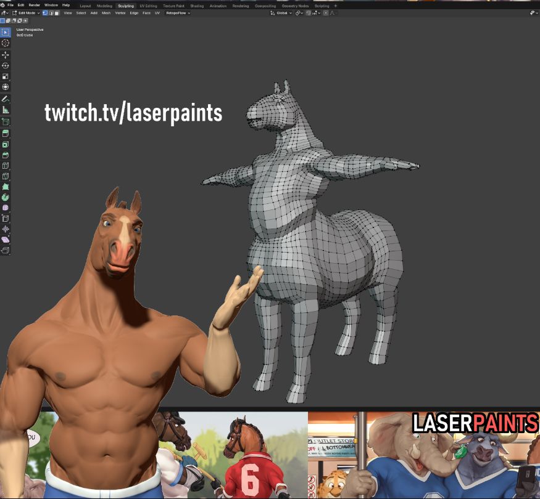Open the RetopoFlow dropdown

[x=178, y=13]
